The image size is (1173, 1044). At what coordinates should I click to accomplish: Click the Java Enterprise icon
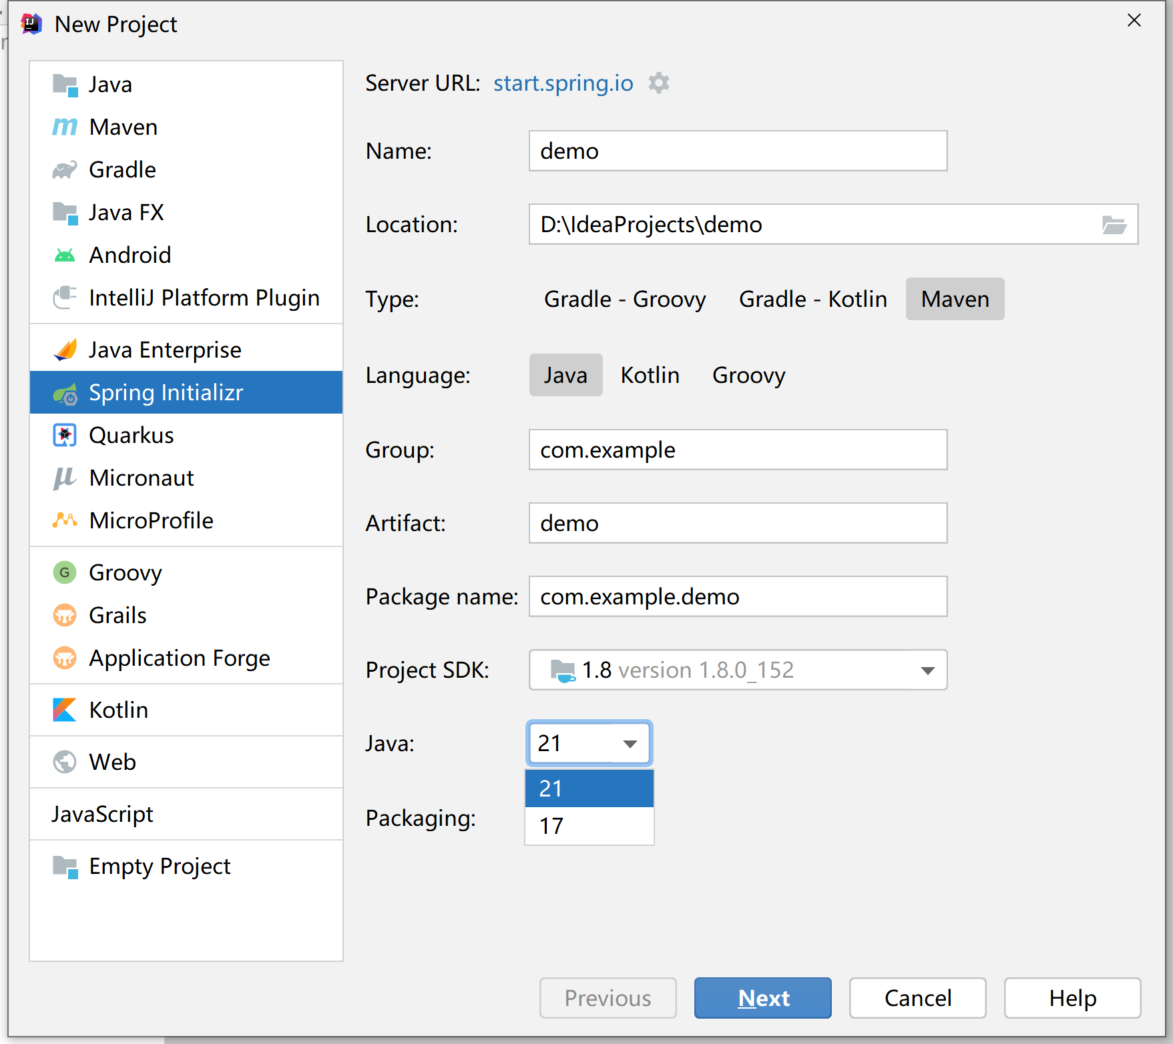tap(65, 350)
